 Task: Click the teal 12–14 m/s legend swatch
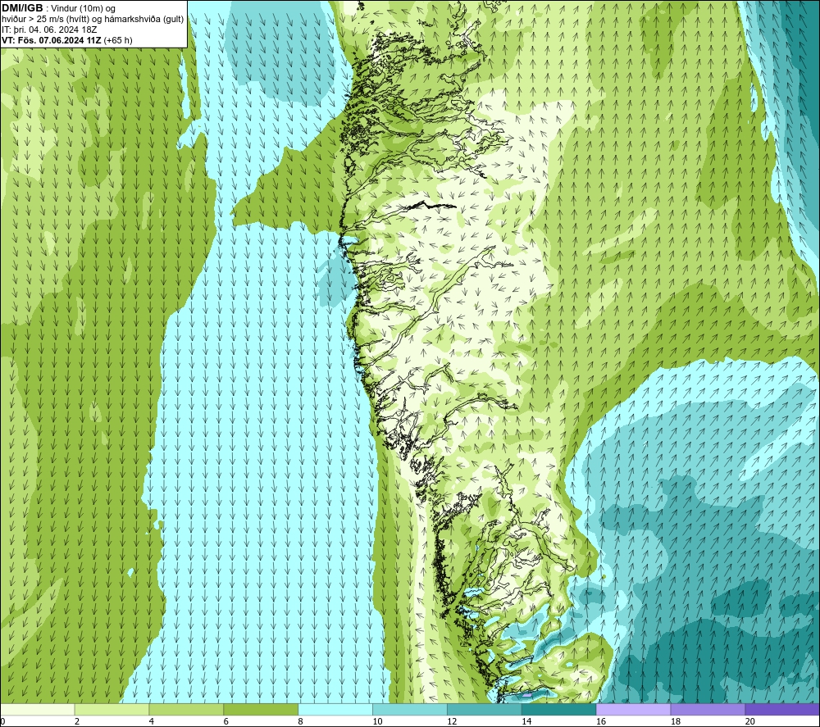(x=485, y=709)
